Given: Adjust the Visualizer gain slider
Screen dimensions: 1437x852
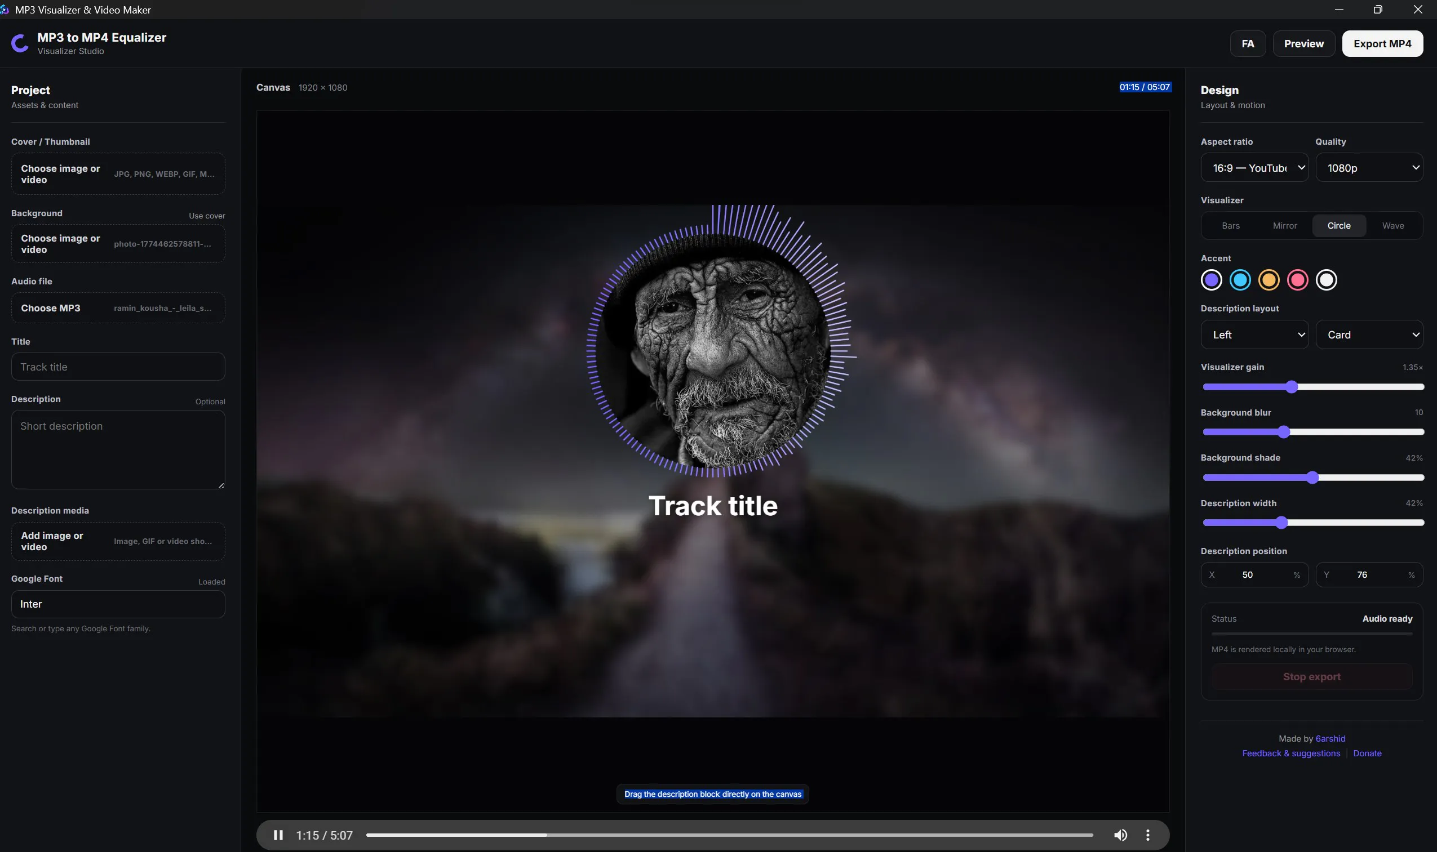Looking at the screenshot, I should [1313, 387].
